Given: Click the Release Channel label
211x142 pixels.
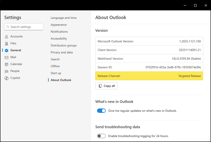Looking at the screenshot, I should (x=109, y=76).
